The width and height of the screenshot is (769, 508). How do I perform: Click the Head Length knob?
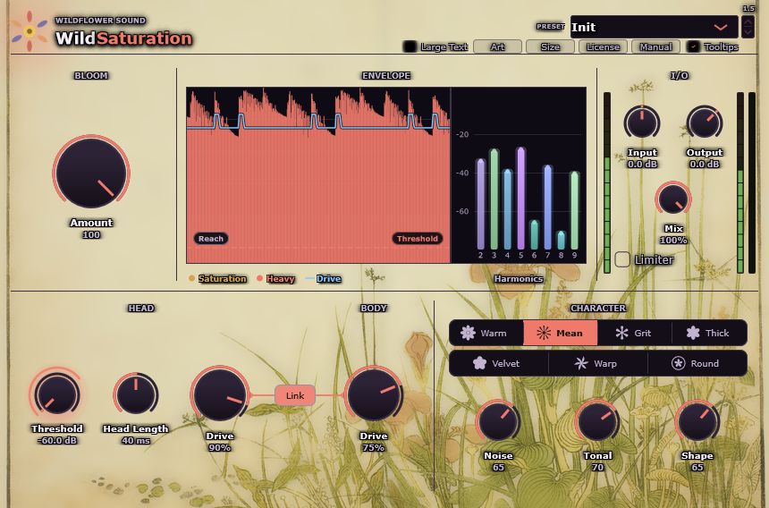pyautogui.click(x=136, y=394)
